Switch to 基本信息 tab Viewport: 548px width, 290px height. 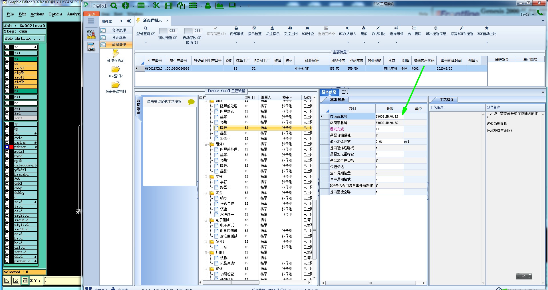(329, 92)
